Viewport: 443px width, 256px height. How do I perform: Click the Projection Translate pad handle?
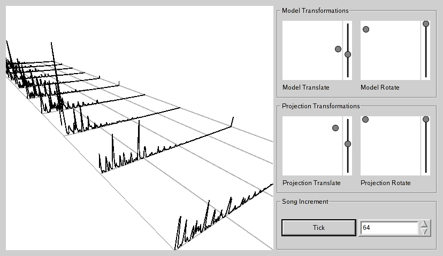click(x=335, y=128)
